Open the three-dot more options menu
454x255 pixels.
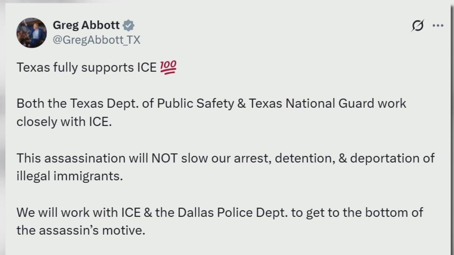[438, 26]
